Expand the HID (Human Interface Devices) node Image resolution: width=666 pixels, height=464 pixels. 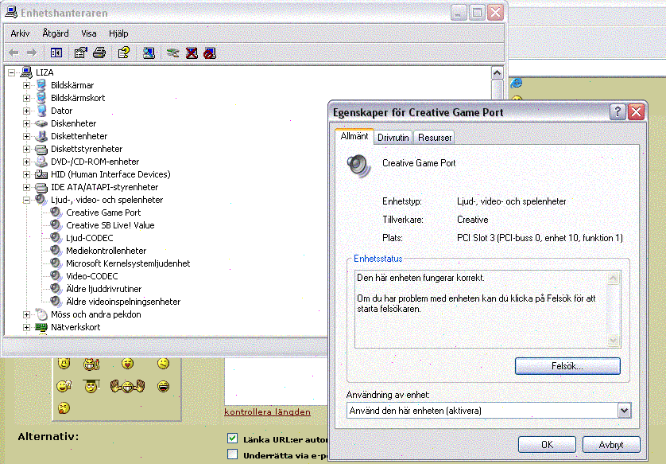(x=26, y=174)
